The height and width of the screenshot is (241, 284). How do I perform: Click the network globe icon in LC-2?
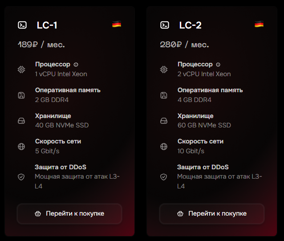164,147
